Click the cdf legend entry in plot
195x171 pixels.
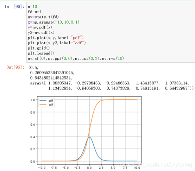tap(46, 104)
